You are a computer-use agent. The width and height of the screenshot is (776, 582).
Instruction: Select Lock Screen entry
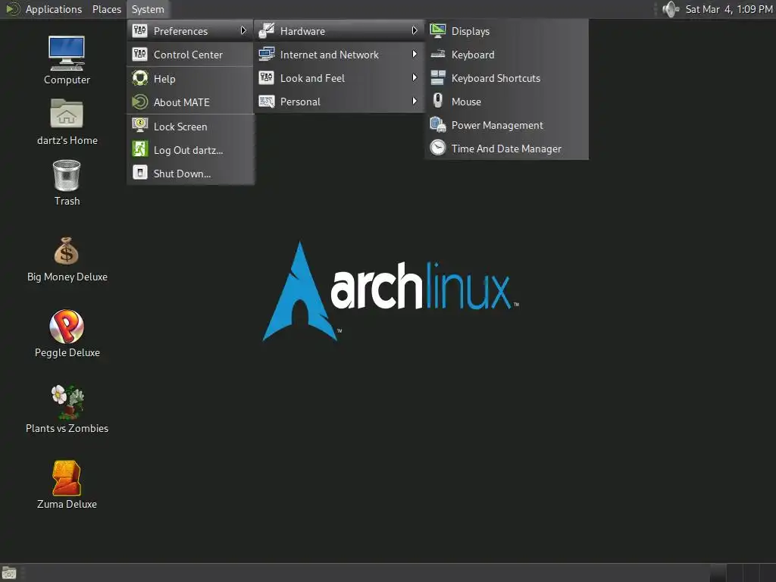[190, 127]
